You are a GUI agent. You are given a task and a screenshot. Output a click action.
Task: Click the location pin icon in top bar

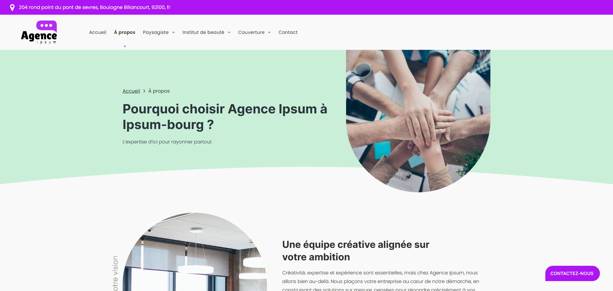pyautogui.click(x=12, y=7)
